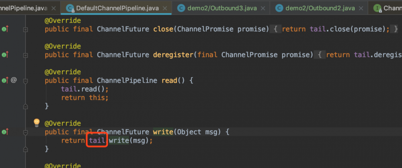
Task: Expand the folded close() method in gutter
Action: click(26, 29)
